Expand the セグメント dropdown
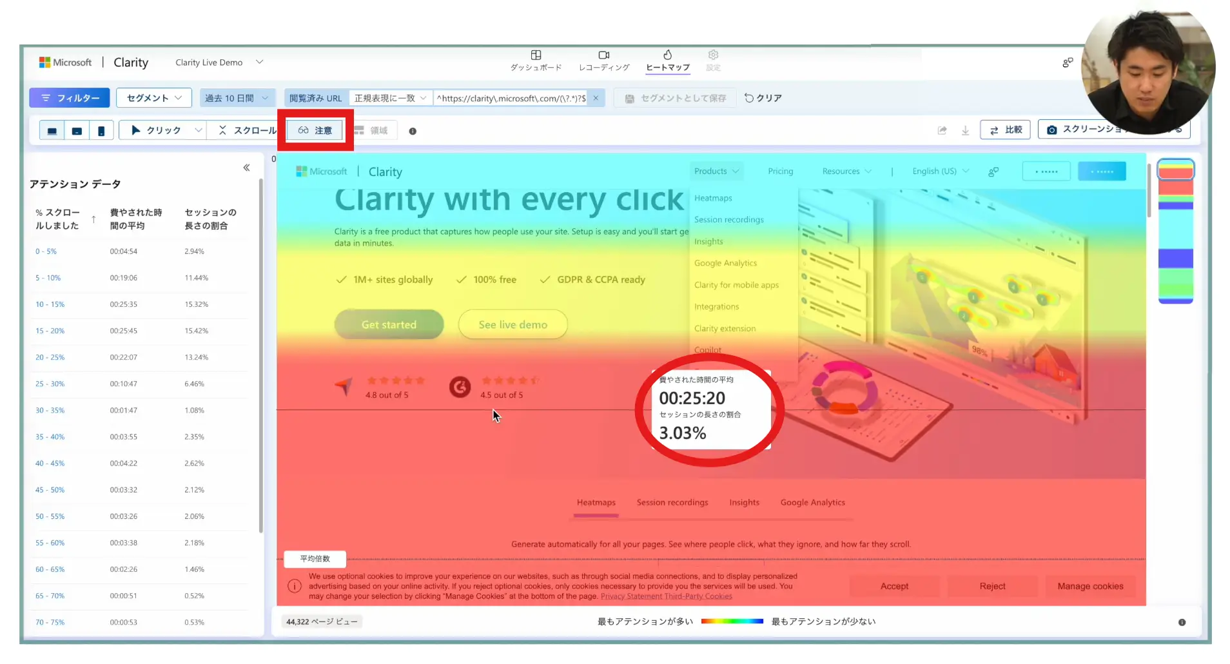 [154, 98]
